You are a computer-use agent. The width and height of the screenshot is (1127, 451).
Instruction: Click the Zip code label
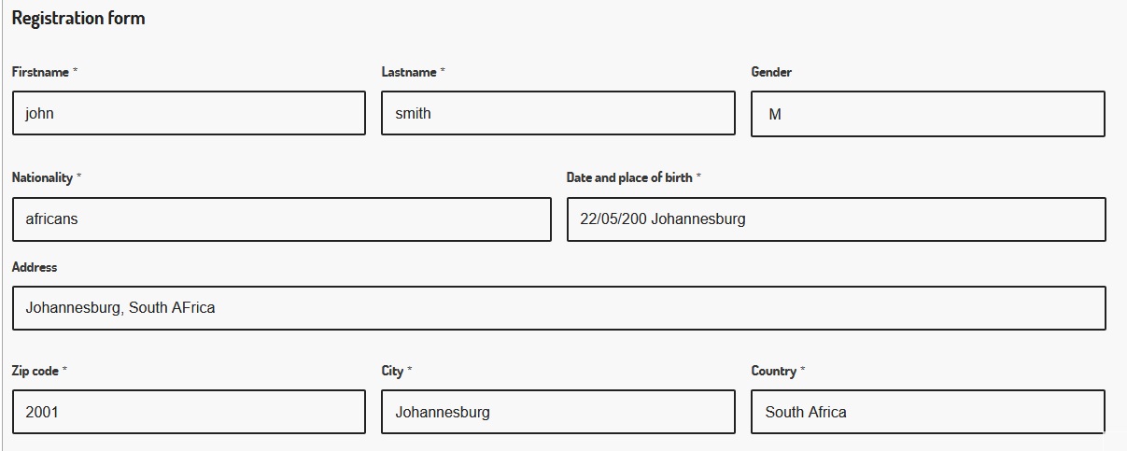(x=35, y=371)
